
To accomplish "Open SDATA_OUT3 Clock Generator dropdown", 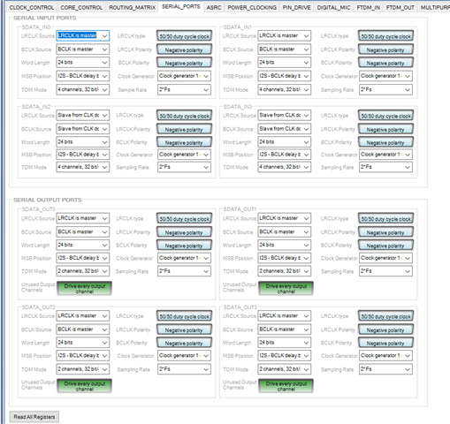I will (x=385, y=355).
